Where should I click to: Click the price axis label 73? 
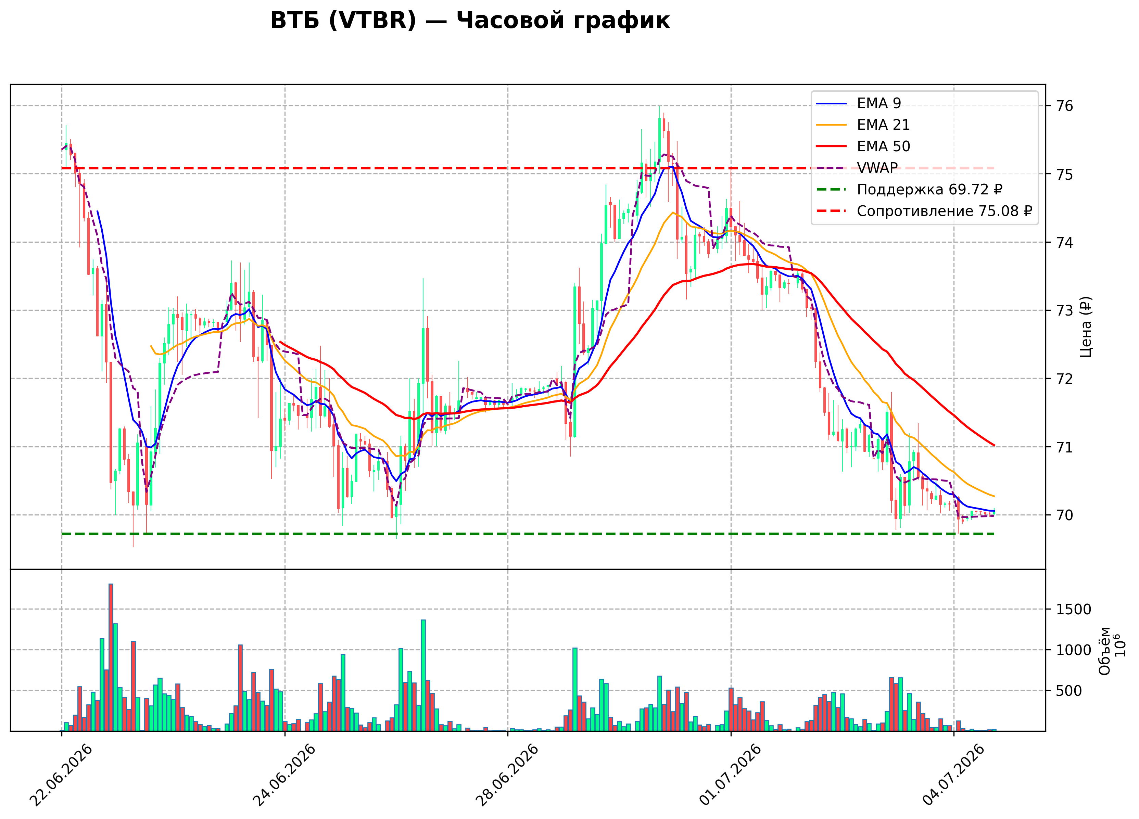tap(1065, 311)
